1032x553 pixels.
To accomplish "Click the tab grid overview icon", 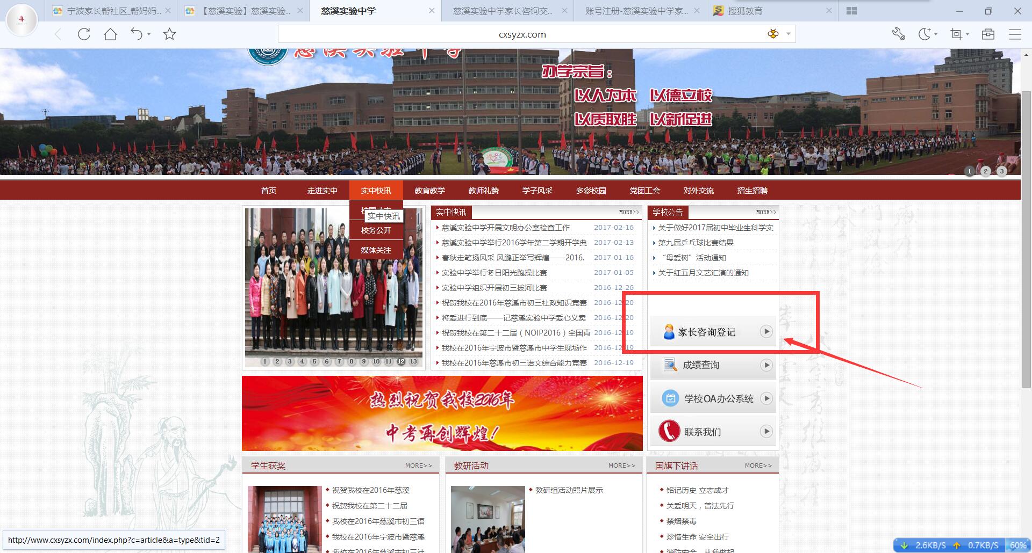I will 851,11.
